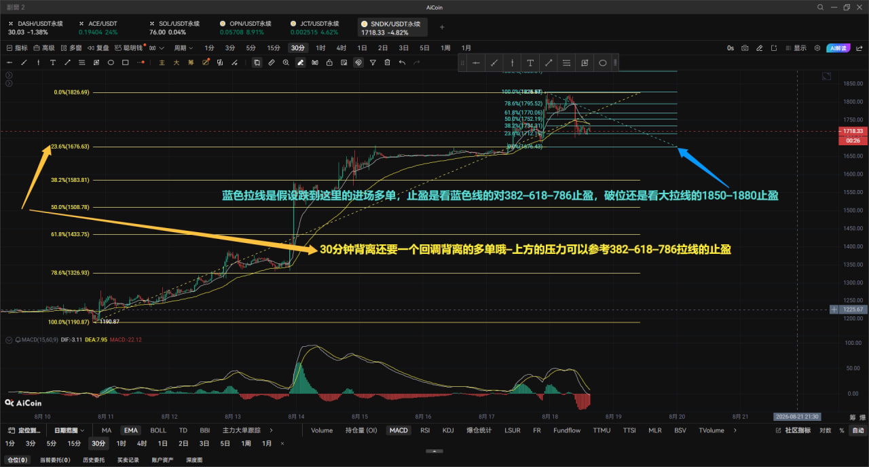Viewport: 869px width, 467px height.
Task: Activate the zoom magnifier tool
Action: 286,62
